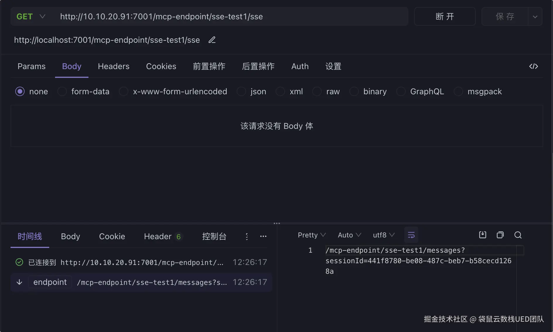Screen dimensions: 553x332
Task: Open the GET method dropdown
Action: point(31,16)
